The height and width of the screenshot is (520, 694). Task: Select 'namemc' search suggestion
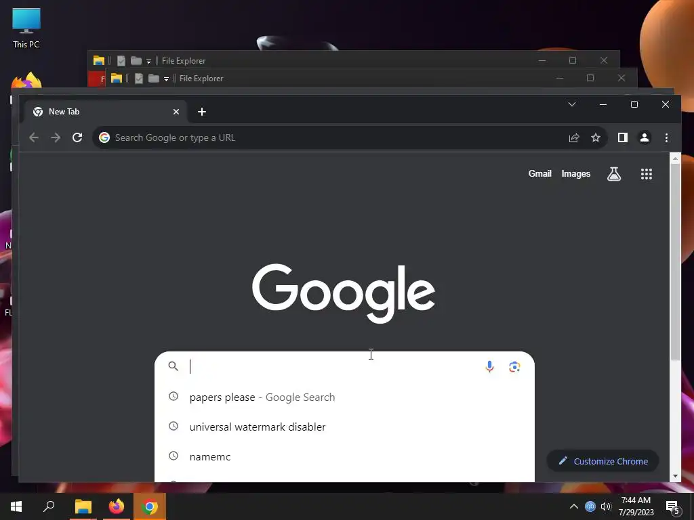(344, 456)
